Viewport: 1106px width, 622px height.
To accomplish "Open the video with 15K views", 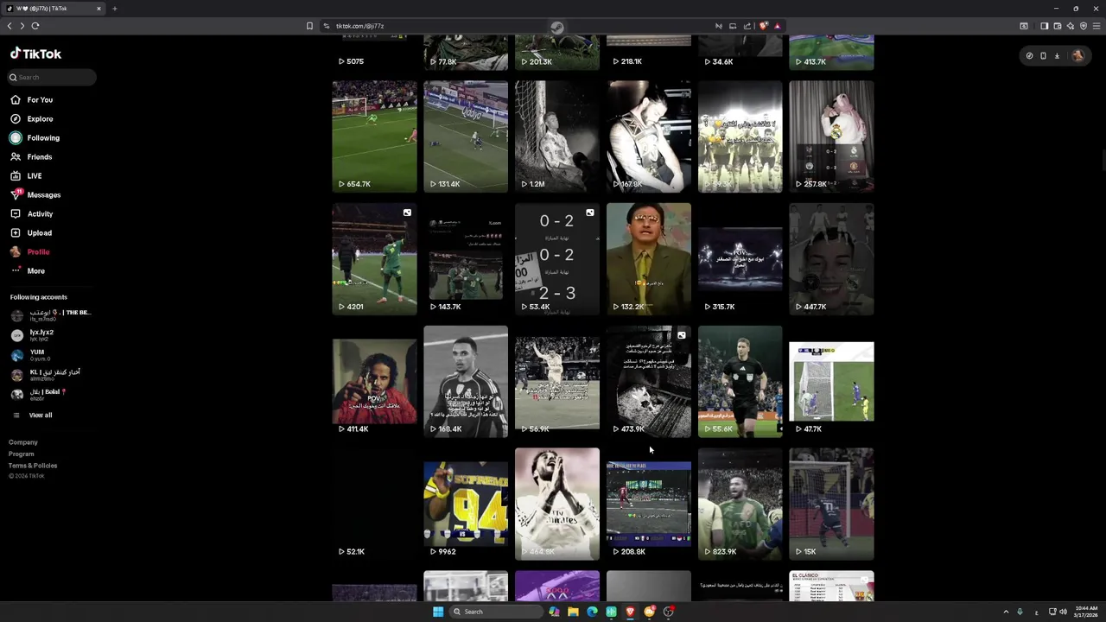I will (x=831, y=504).
